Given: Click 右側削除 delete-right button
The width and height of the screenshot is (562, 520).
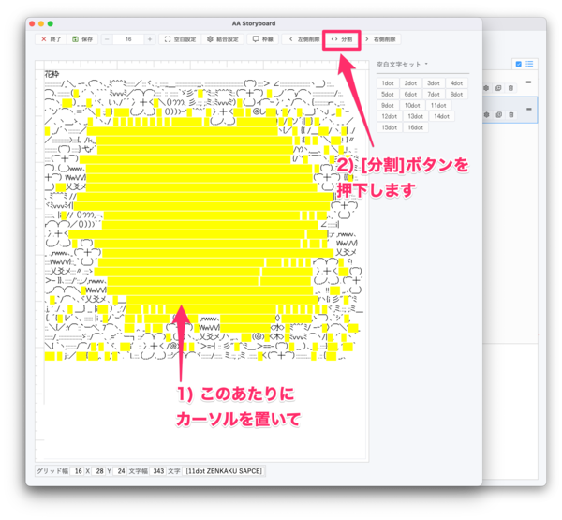Looking at the screenshot, I should (383, 39).
